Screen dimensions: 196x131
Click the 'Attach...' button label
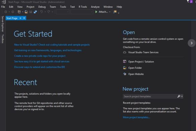[x=103, y=12]
